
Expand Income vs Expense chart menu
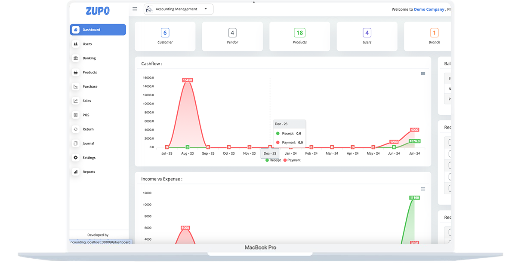[x=422, y=189]
